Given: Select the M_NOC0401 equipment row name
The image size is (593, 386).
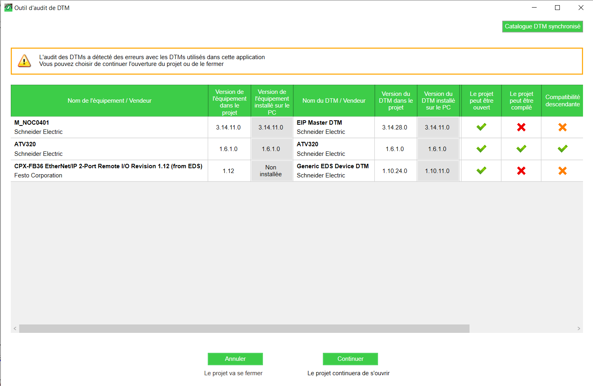Looking at the screenshot, I should (x=32, y=123).
